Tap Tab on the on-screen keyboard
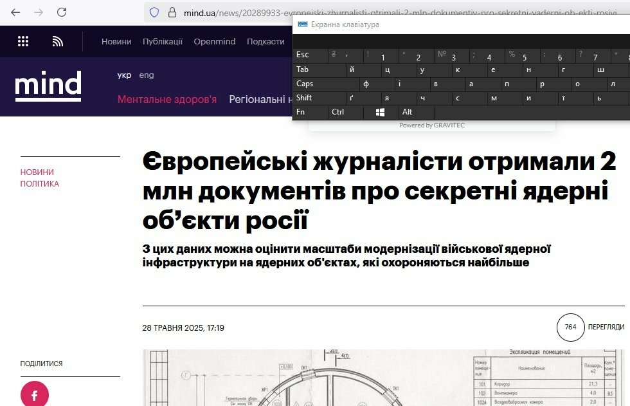630x406 pixels. tap(319, 69)
